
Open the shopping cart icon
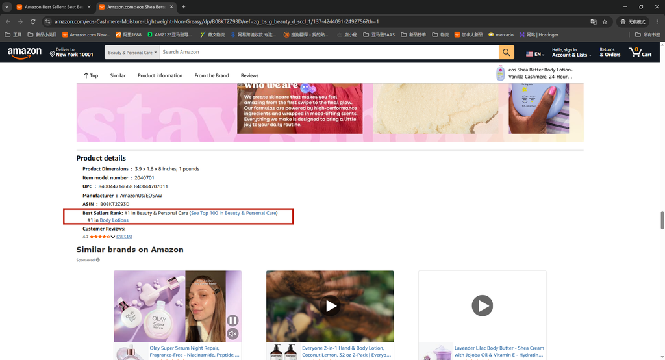tap(640, 52)
